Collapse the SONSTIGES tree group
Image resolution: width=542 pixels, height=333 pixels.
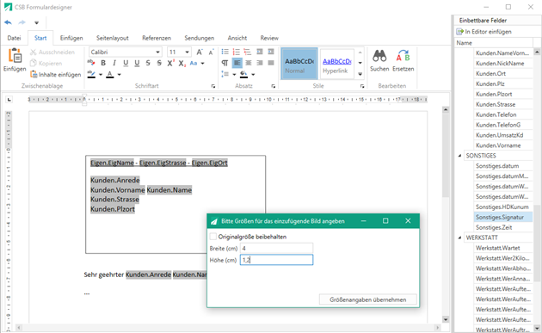click(459, 156)
